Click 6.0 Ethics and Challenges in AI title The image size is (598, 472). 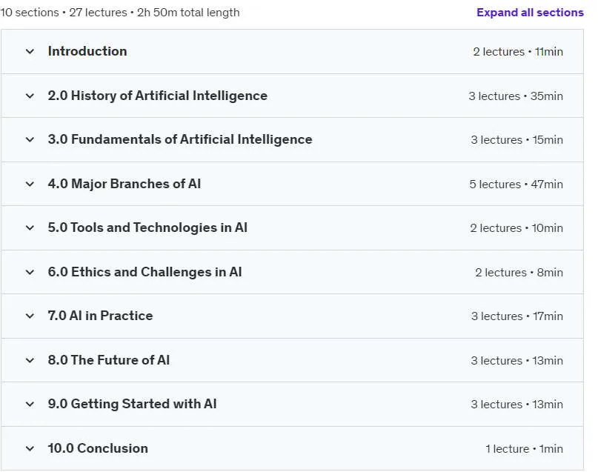point(145,272)
